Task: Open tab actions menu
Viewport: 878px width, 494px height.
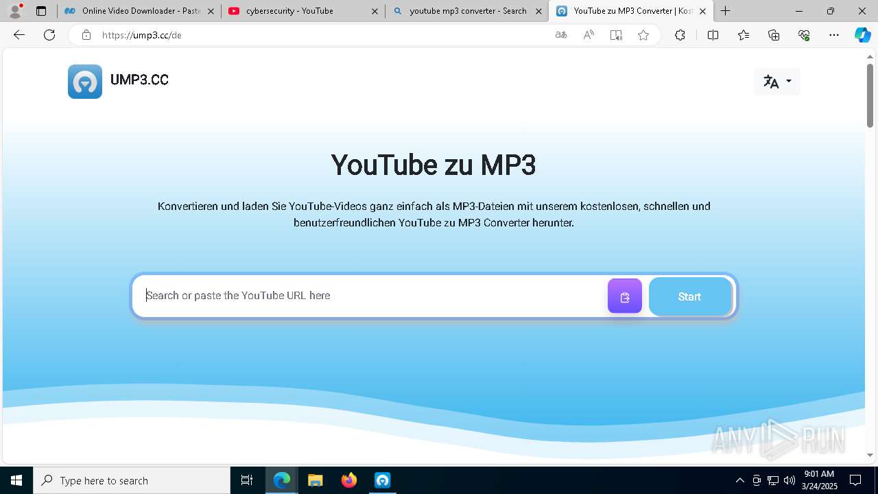Action: (x=41, y=11)
